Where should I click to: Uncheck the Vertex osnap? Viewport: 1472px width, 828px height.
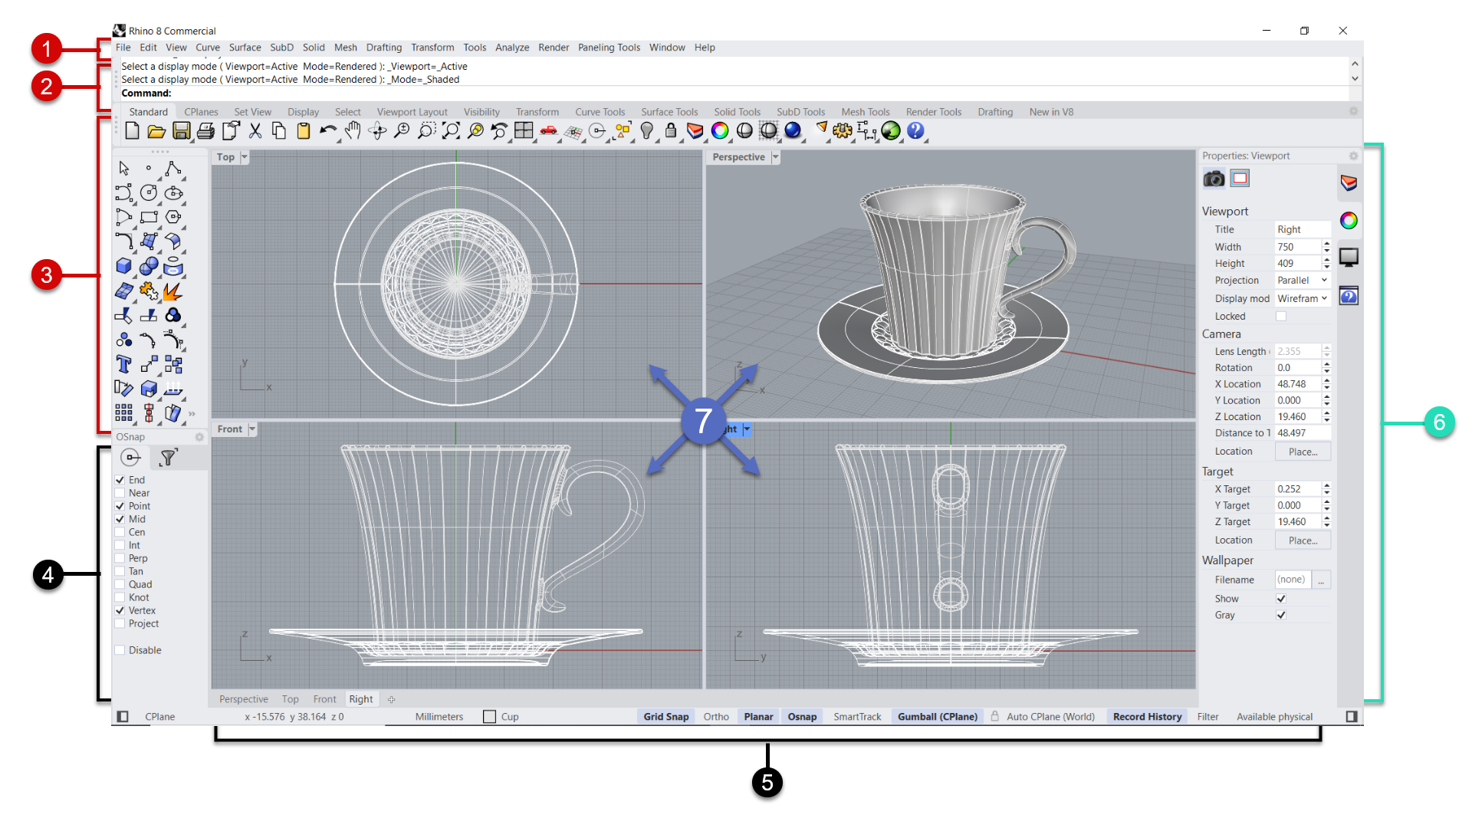[x=120, y=610]
